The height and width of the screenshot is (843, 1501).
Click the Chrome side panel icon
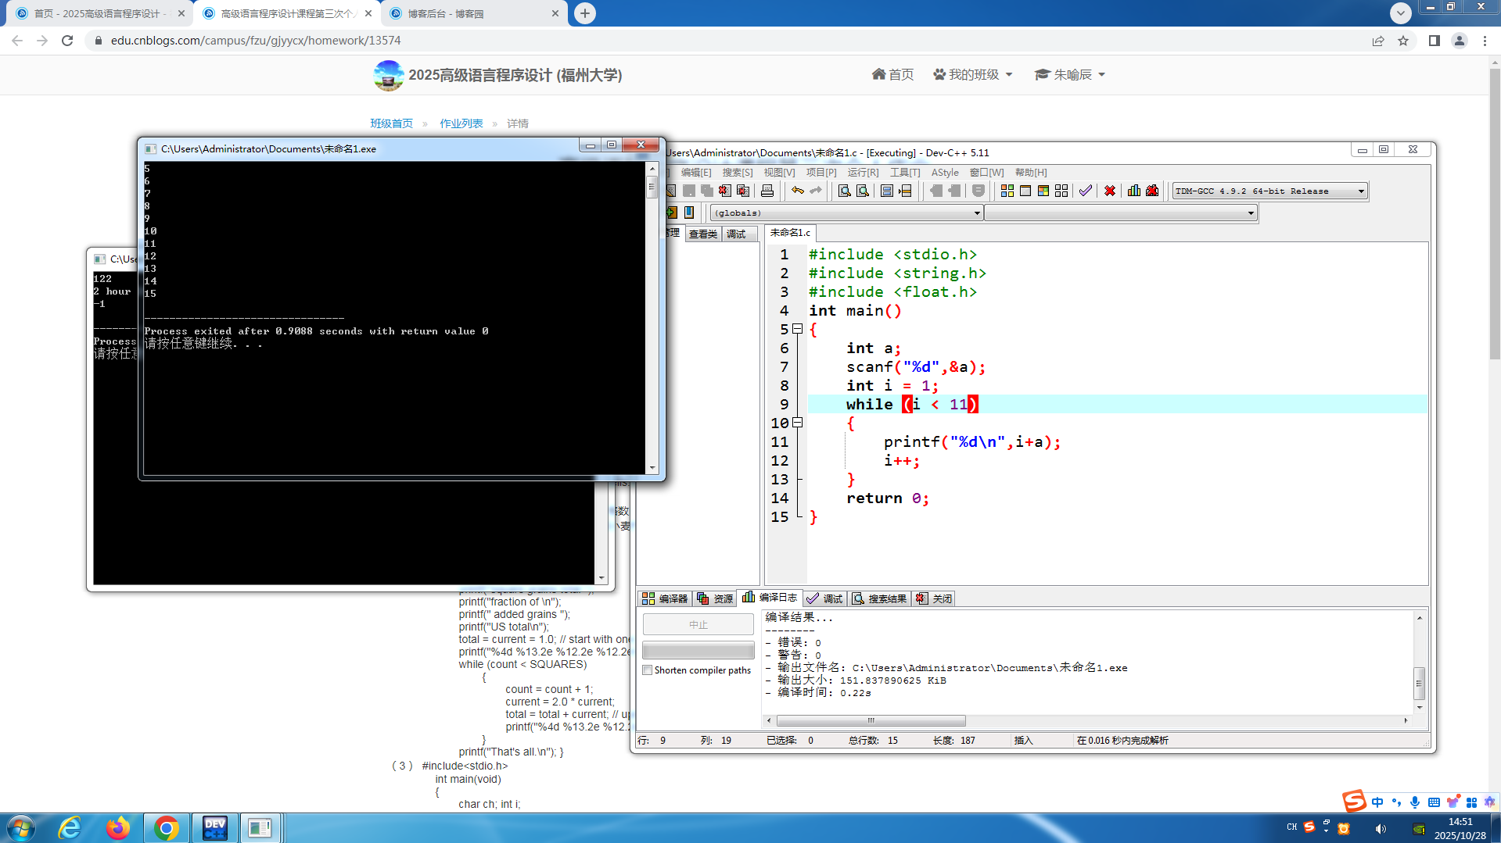point(1435,41)
